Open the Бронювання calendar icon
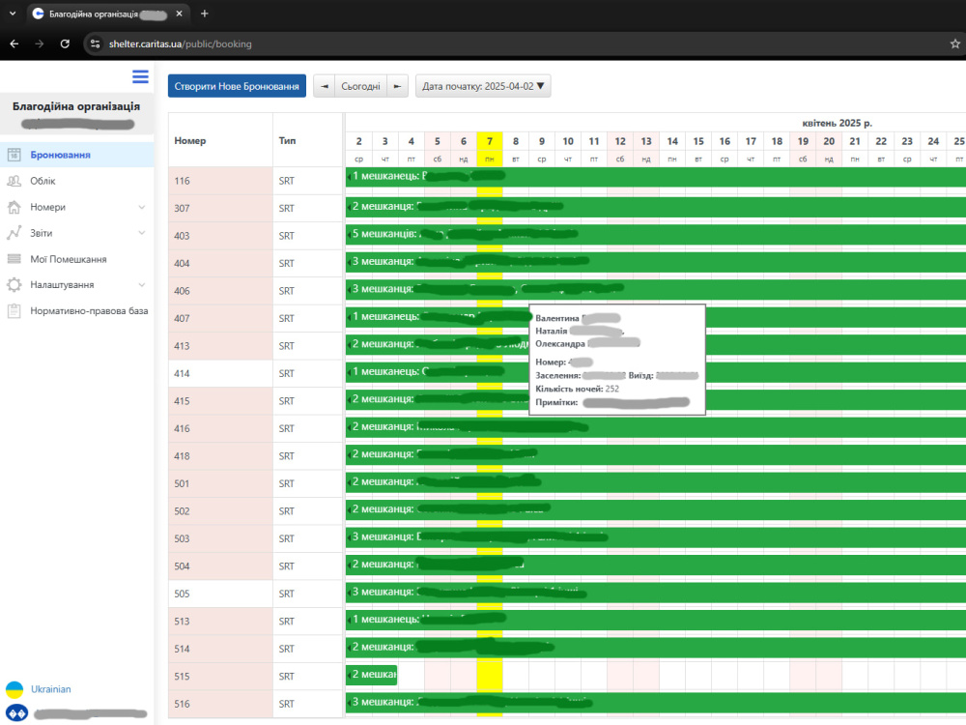Viewport: 966px width, 725px height. click(x=14, y=155)
